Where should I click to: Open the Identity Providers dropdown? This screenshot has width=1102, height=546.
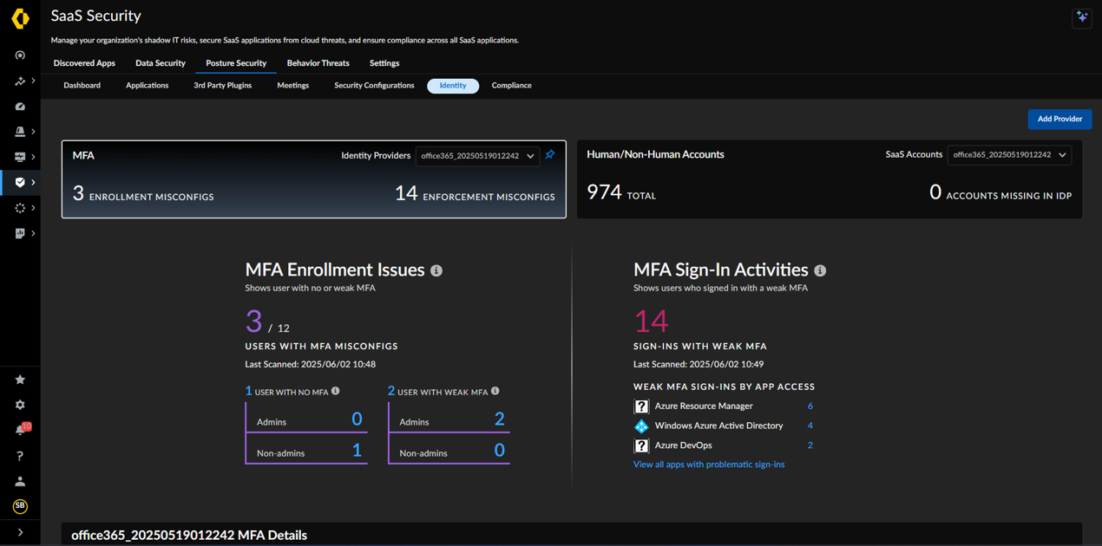pyautogui.click(x=477, y=156)
